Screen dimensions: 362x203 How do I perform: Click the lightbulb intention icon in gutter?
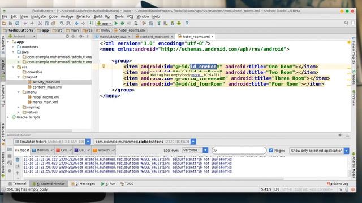[104, 66]
